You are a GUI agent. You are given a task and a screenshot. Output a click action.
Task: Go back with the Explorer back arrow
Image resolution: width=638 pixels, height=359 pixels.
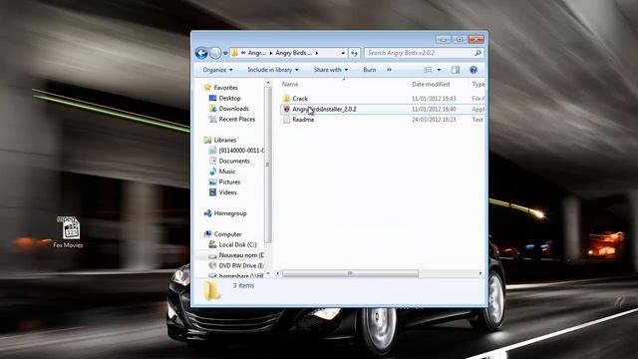click(x=201, y=53)
